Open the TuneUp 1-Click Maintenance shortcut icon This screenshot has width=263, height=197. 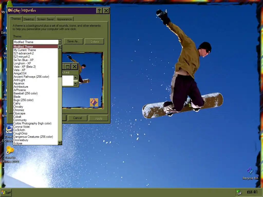click(9, 129)
